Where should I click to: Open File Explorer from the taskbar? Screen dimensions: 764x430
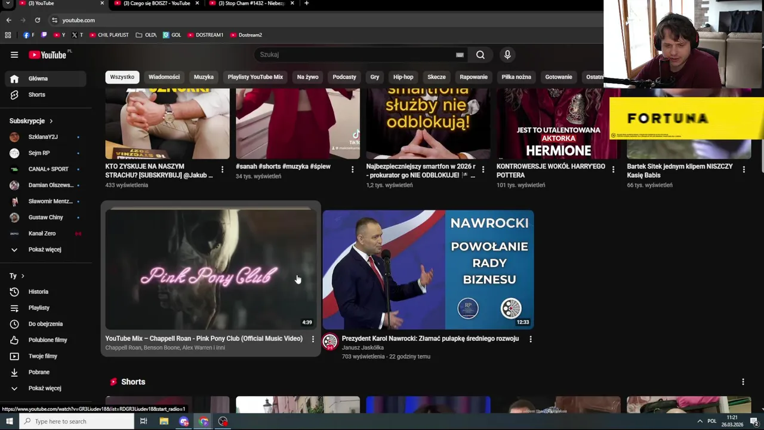click(164, 422)
